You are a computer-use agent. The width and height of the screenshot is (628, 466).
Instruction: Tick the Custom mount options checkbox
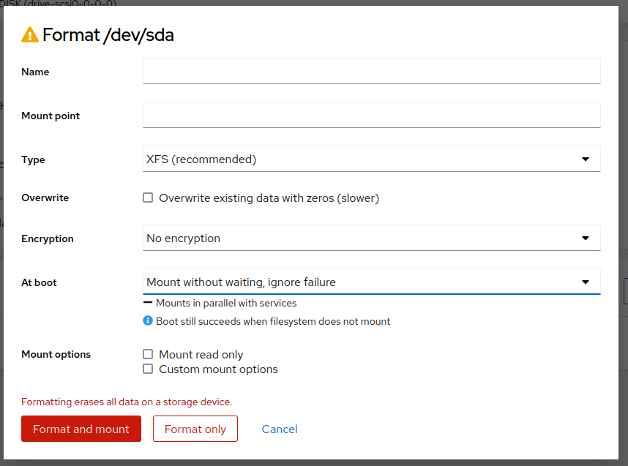tap(148, 369)
